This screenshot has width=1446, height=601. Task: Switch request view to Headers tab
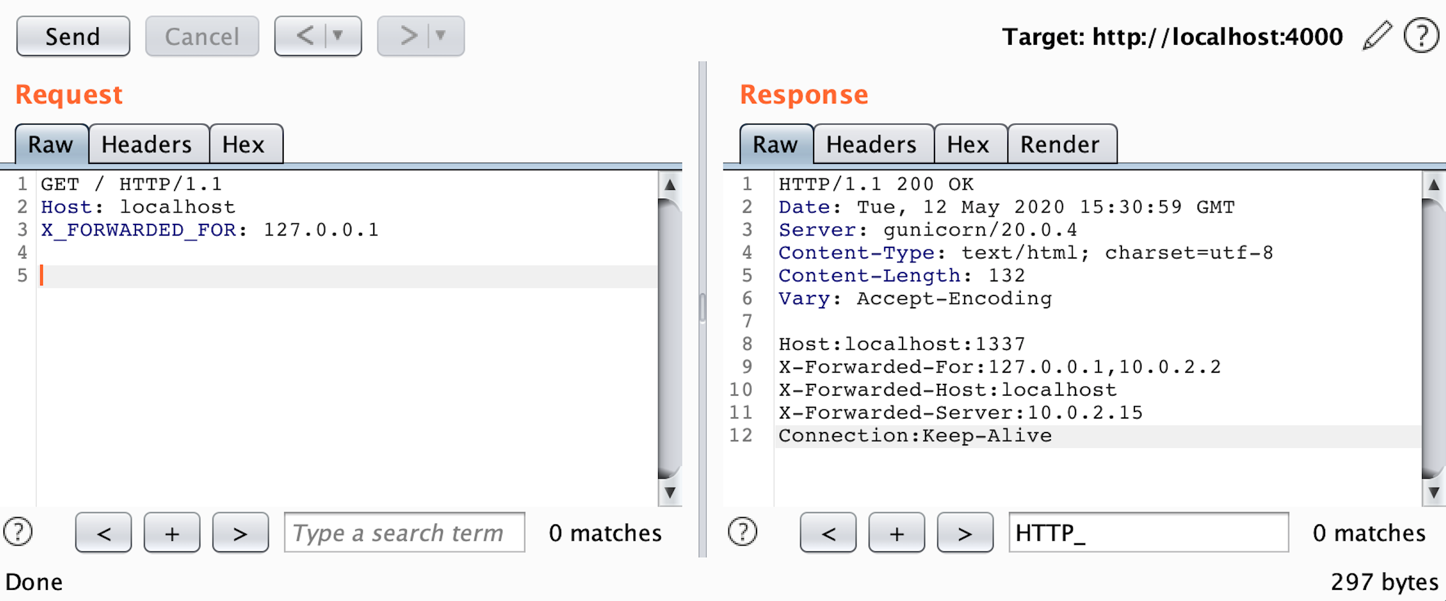[x=147, y=145]
